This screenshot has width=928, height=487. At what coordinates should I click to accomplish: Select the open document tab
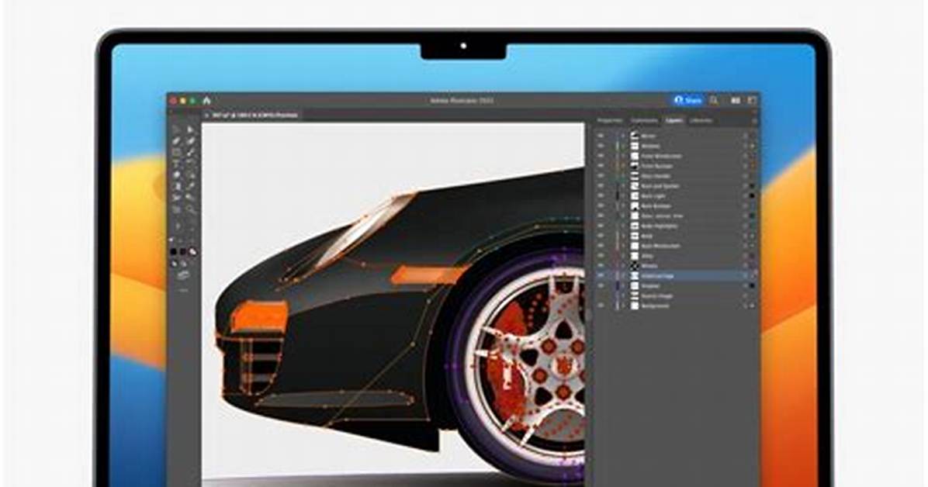click(253, 115)
